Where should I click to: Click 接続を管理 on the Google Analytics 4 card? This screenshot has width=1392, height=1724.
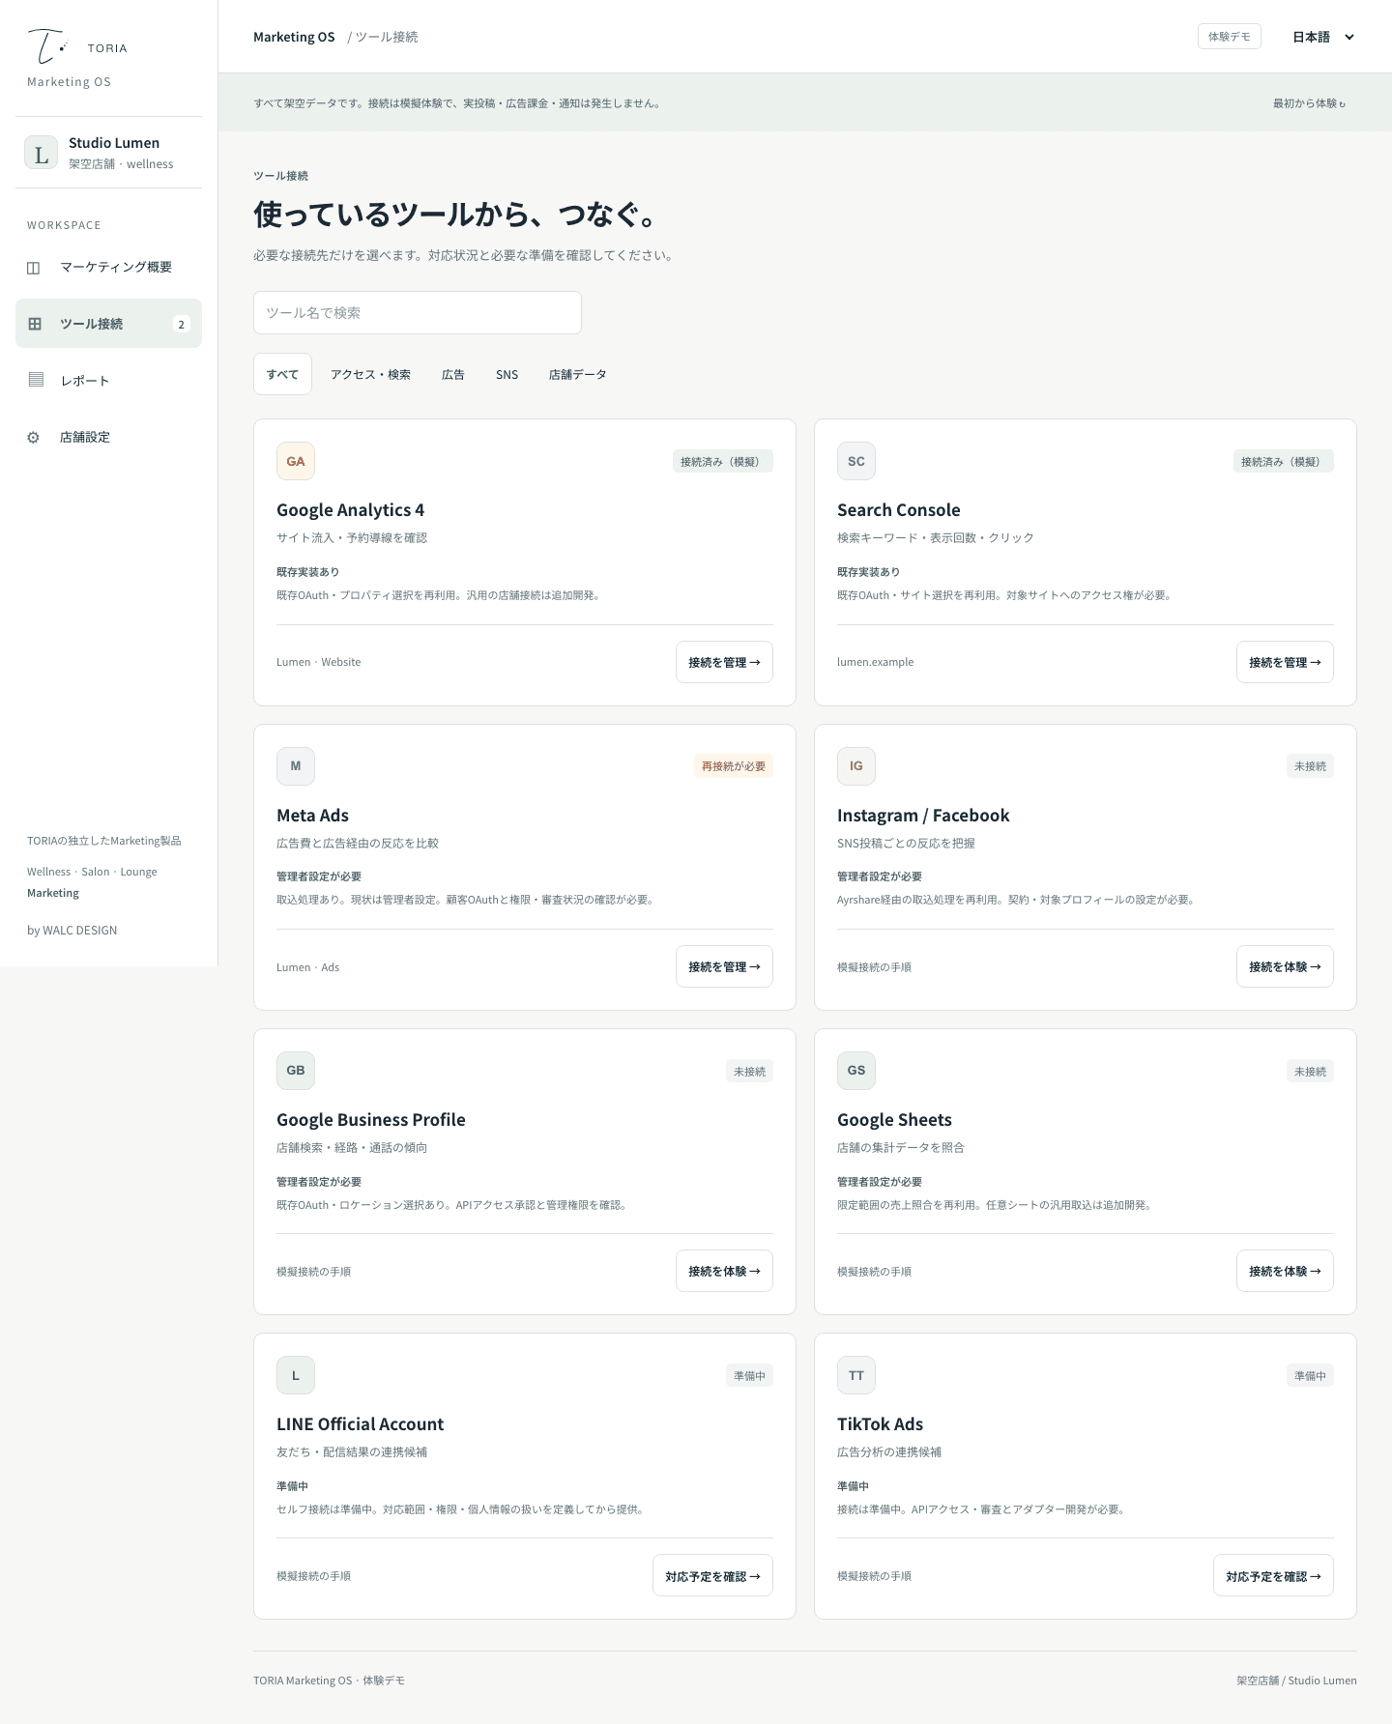[x=724, y=662]
